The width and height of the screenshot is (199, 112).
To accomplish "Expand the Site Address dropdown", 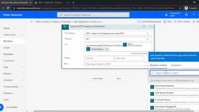I will point(148,33).
